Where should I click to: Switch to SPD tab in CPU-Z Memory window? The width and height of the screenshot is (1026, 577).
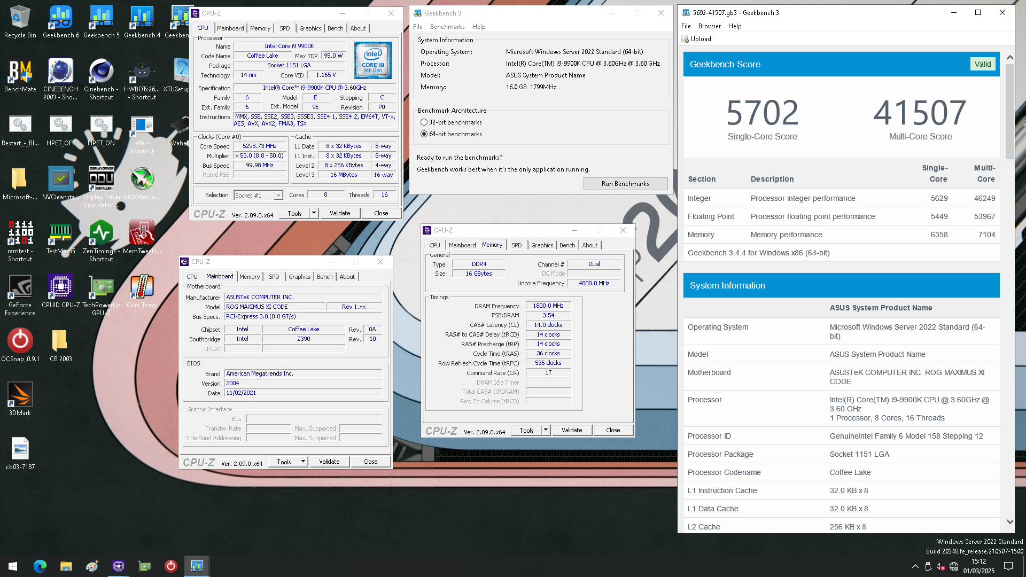coord(517,245)
